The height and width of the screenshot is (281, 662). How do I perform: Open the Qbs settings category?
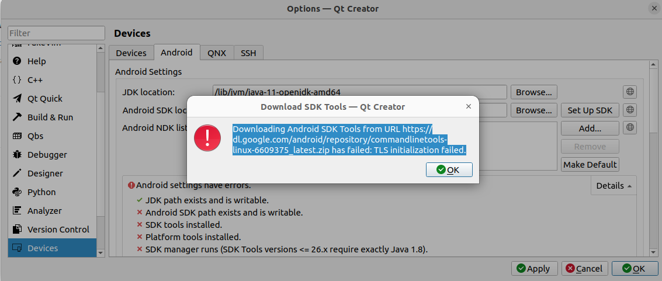(52, 136)
